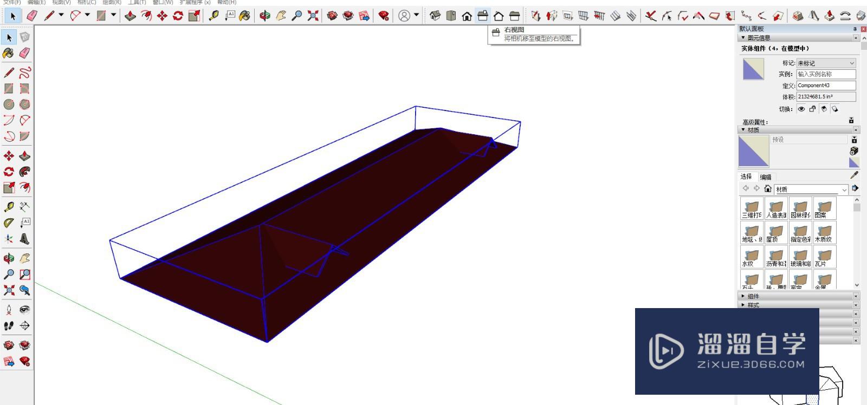Open the Arc tool dropdown arrow
Viewport: 867px width, 405px height.
(87, 15)
